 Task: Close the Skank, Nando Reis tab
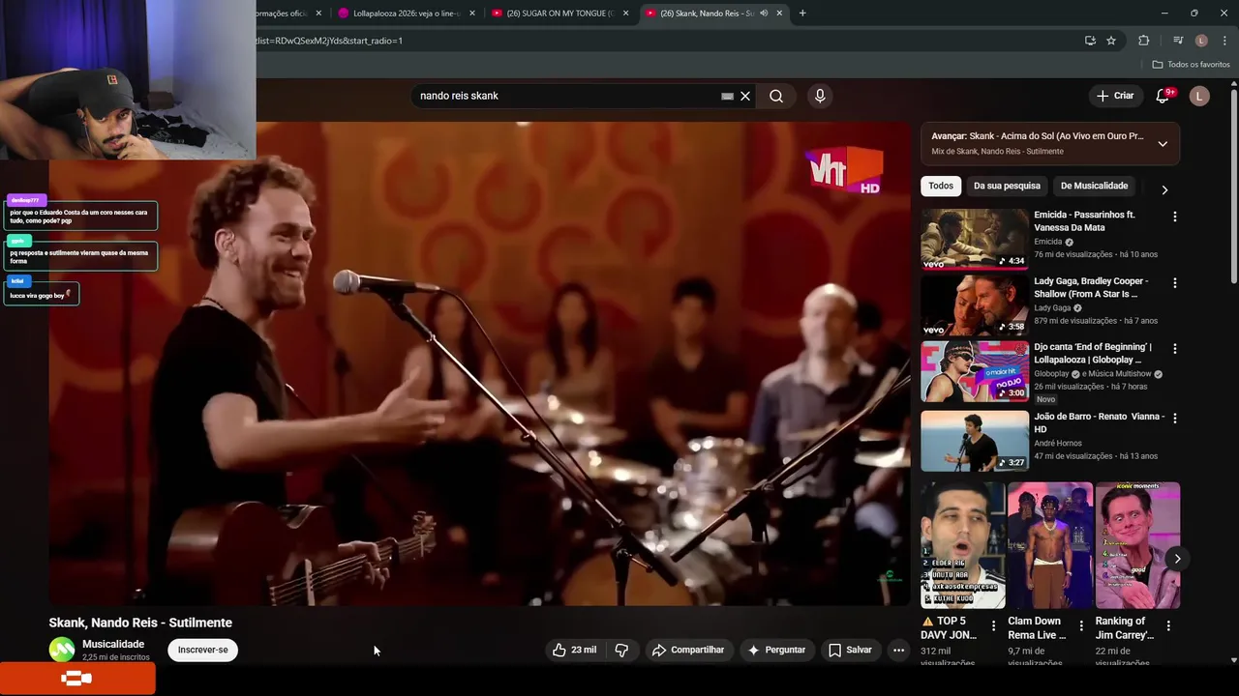pos(779,14)
